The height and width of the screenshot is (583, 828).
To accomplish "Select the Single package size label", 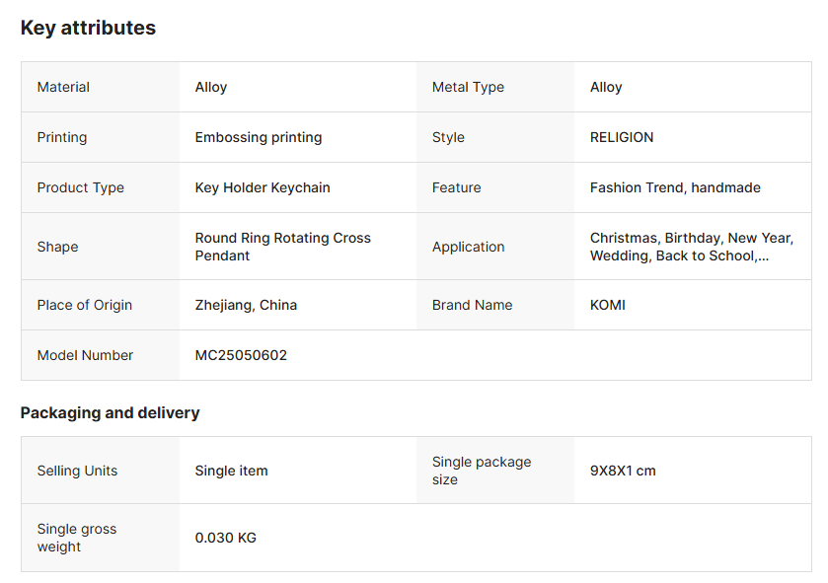I will [482, 471].
